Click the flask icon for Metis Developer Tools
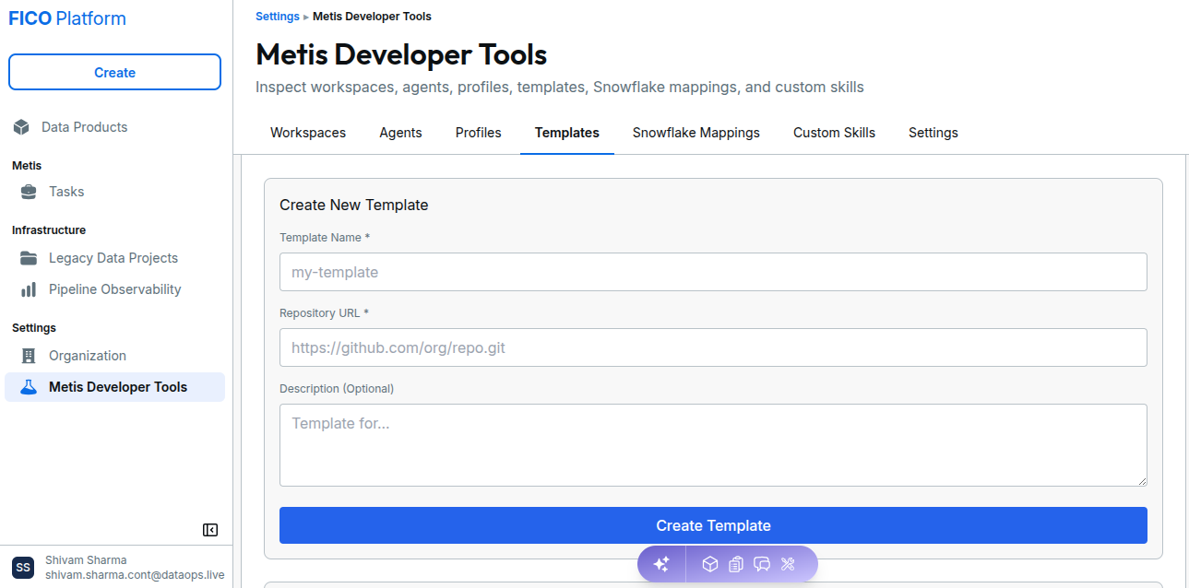This screenshot has width=1189, height=588. (29, 387)
